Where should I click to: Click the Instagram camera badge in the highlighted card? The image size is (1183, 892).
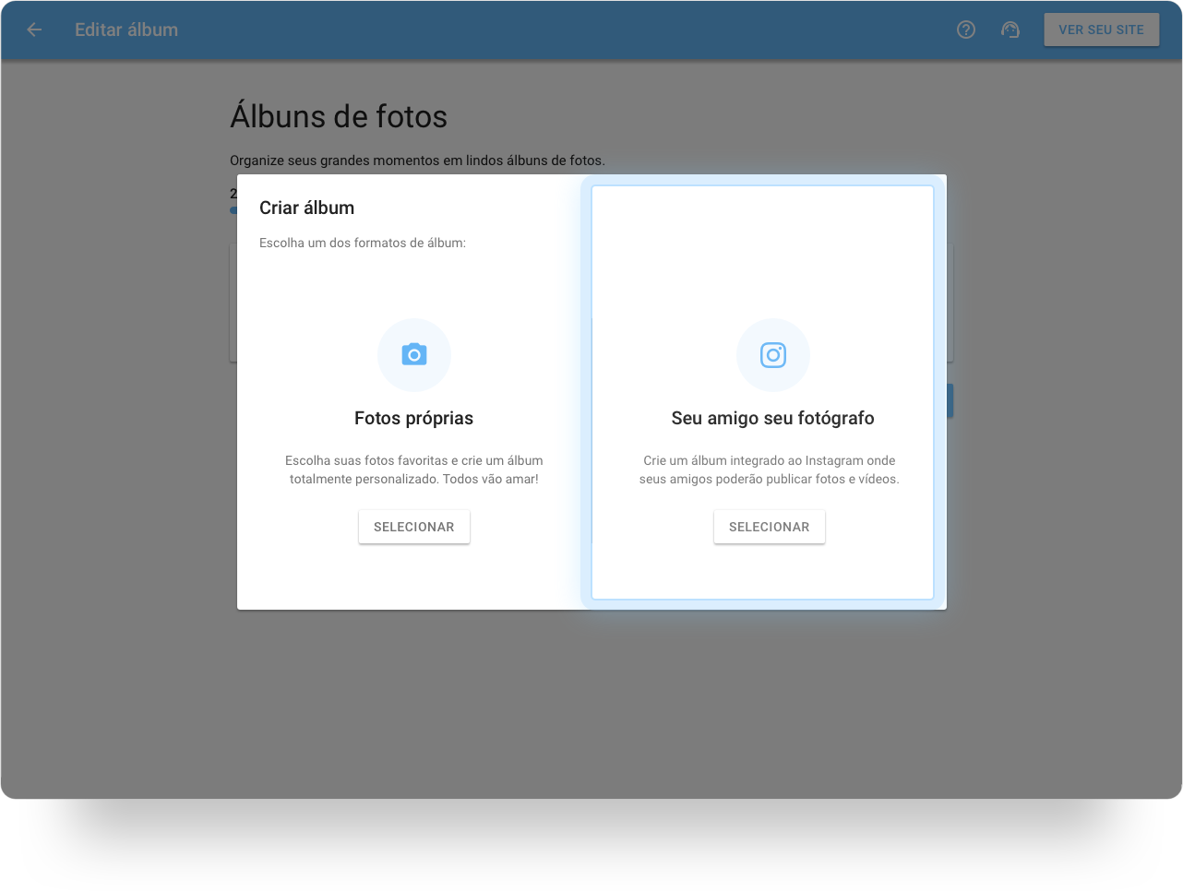[x=772, y=355]
